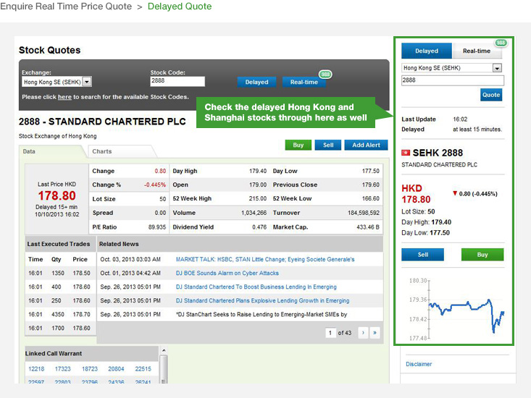
Task: Open linked call warrant 12218
Action: coord(36,369)
